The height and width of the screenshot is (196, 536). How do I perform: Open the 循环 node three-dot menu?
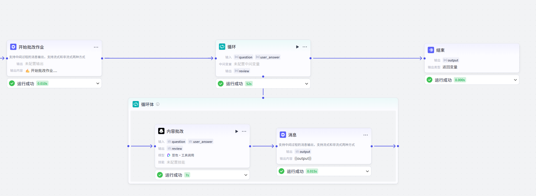(305, 47)
